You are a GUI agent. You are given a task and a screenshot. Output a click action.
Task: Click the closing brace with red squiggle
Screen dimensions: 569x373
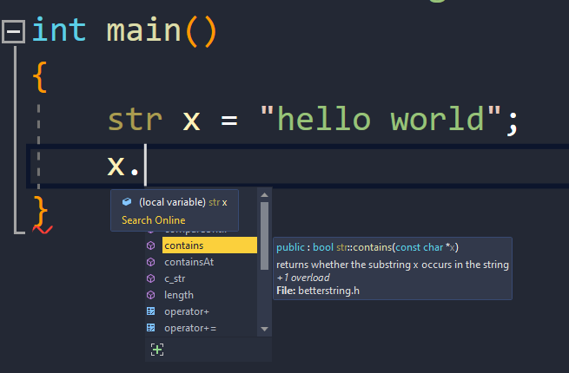pyautogui.click(x=41, y=212)
